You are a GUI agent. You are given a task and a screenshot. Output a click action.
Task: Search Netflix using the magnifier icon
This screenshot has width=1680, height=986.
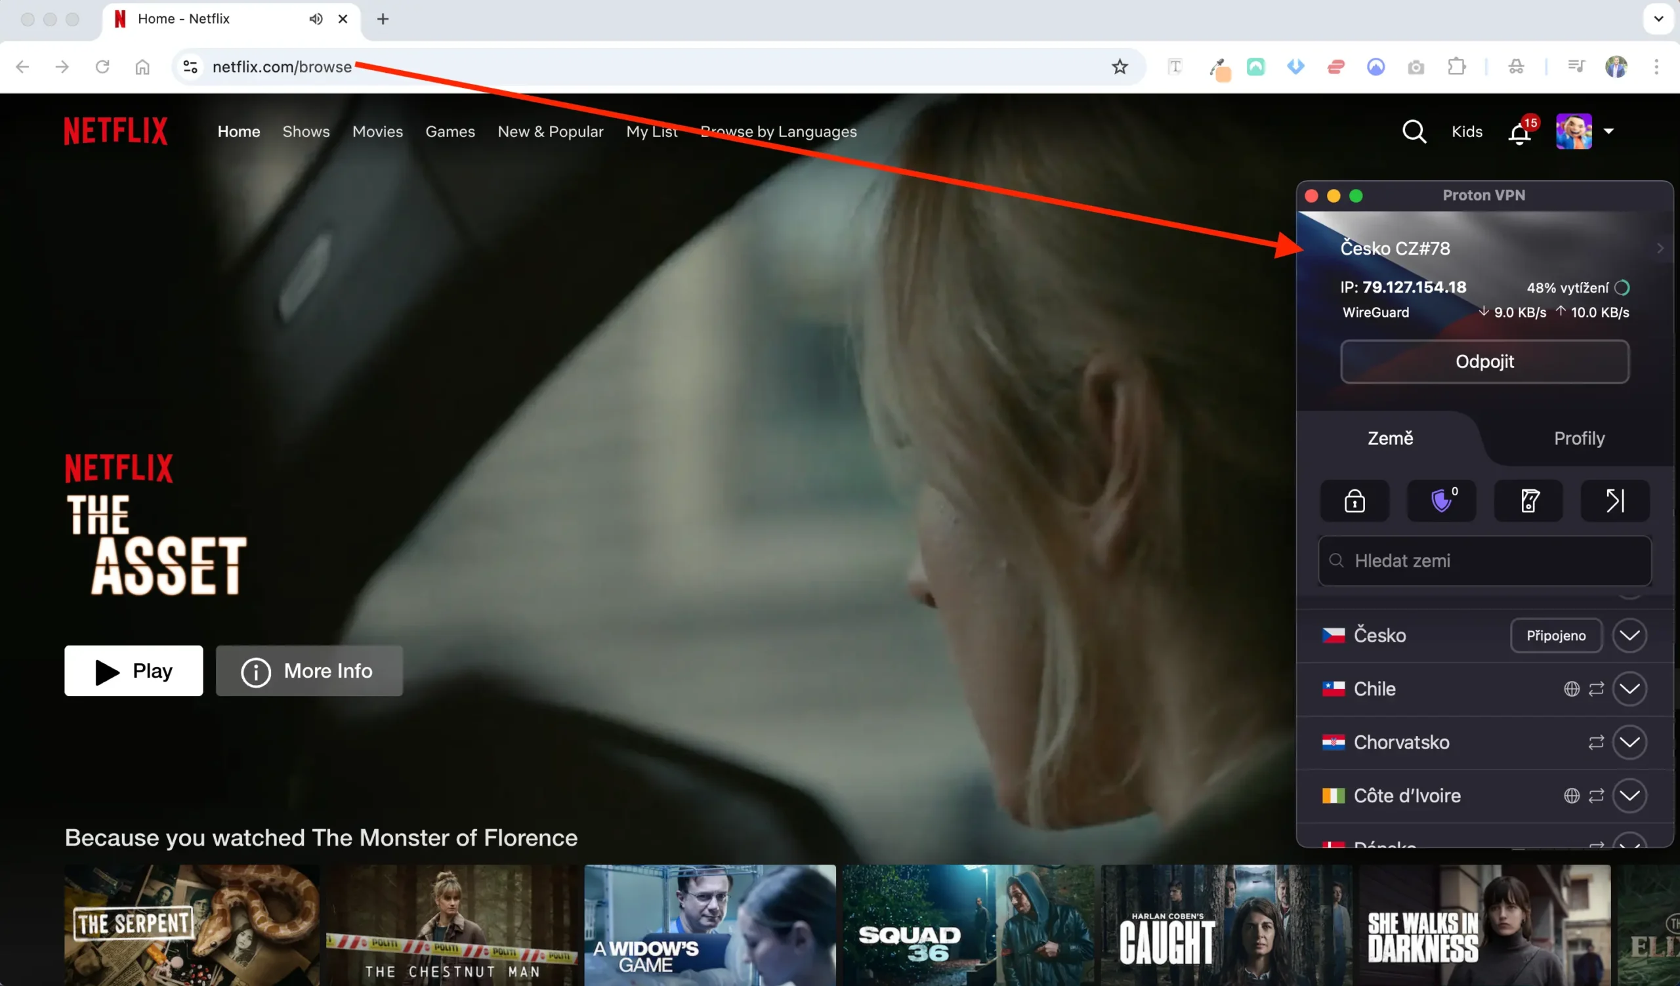(x=1414, y=131)
